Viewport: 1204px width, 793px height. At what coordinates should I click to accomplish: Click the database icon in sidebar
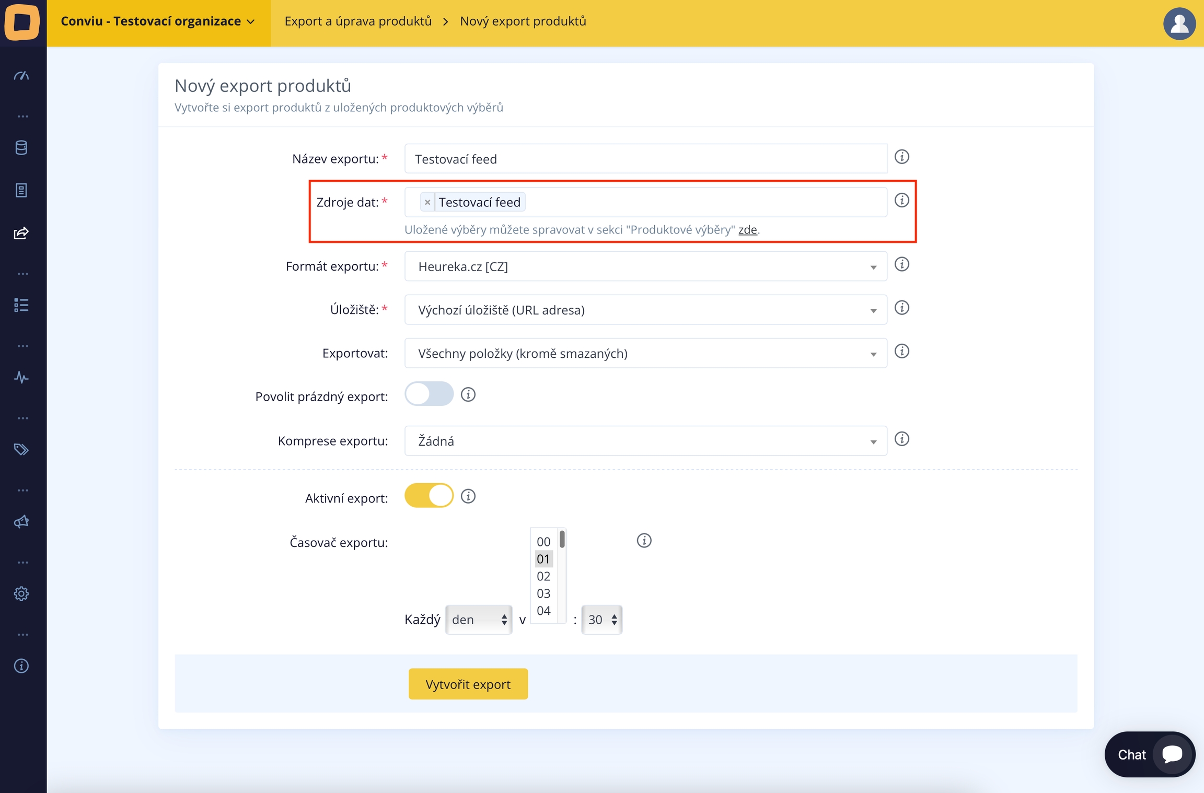click(21, 148)
